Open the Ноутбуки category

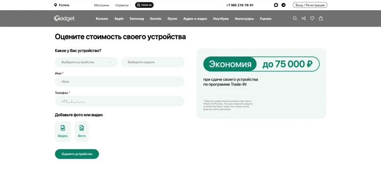221,18
